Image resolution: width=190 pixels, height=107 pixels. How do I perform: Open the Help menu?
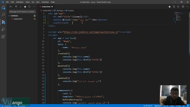53,2
